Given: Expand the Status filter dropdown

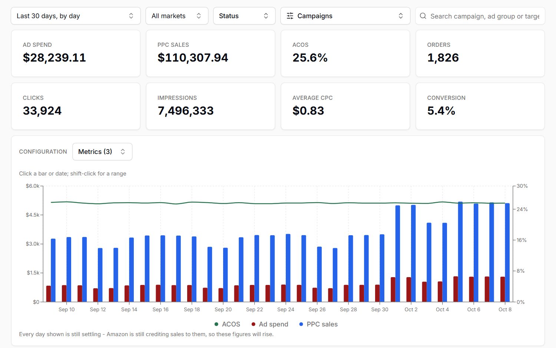Looking at the screenshot, I should 244,16.
